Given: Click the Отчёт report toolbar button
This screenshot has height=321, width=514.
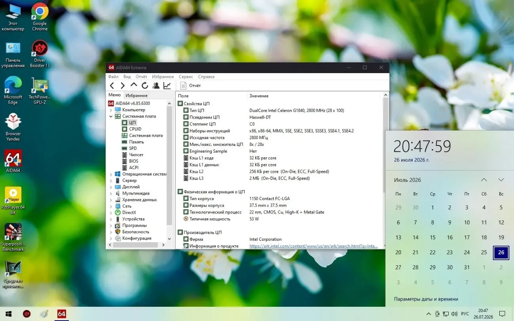Looking at the screenshot, I should (190, 85).
